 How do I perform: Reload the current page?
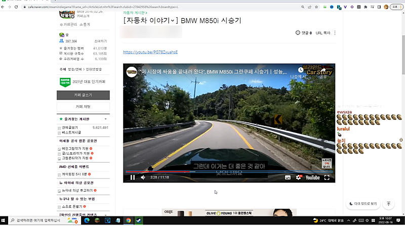click(16, 7)
